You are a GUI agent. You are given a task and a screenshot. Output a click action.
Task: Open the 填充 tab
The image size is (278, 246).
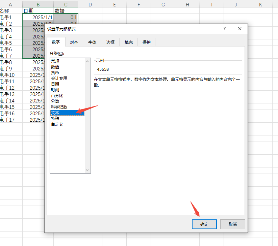[x=128, y=42]
